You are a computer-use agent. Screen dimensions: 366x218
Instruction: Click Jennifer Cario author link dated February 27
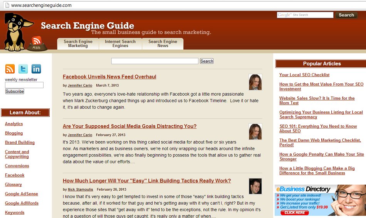[80, 135]
